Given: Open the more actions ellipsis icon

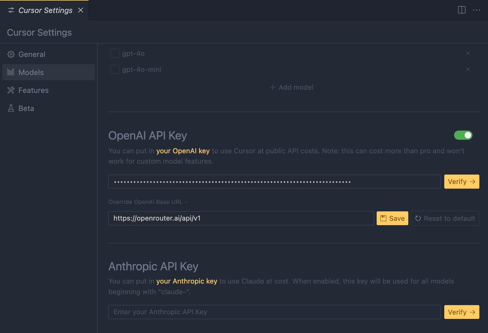Looking at the screenshot, I should tap(477, 10).
